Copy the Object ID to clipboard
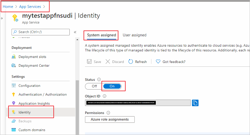 point(195,103)
